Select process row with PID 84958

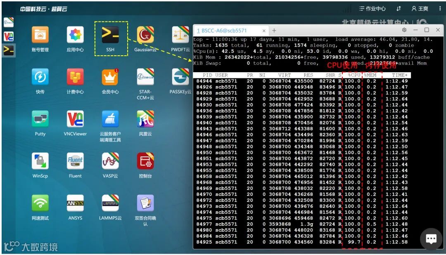[x=302, y=176]
